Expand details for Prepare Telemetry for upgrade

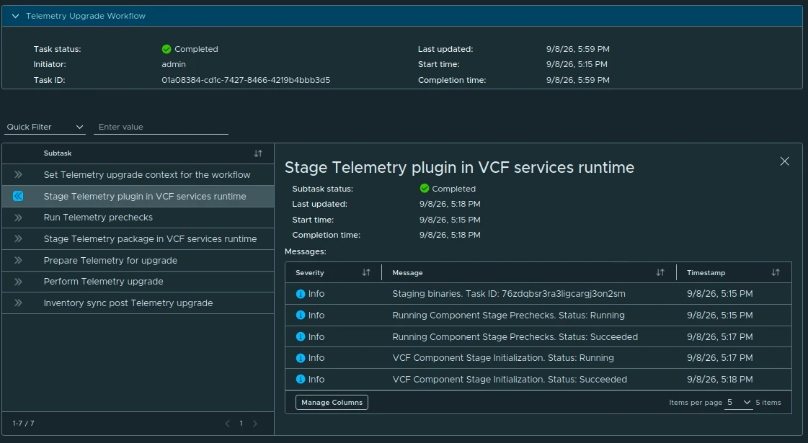pos(18,261)
